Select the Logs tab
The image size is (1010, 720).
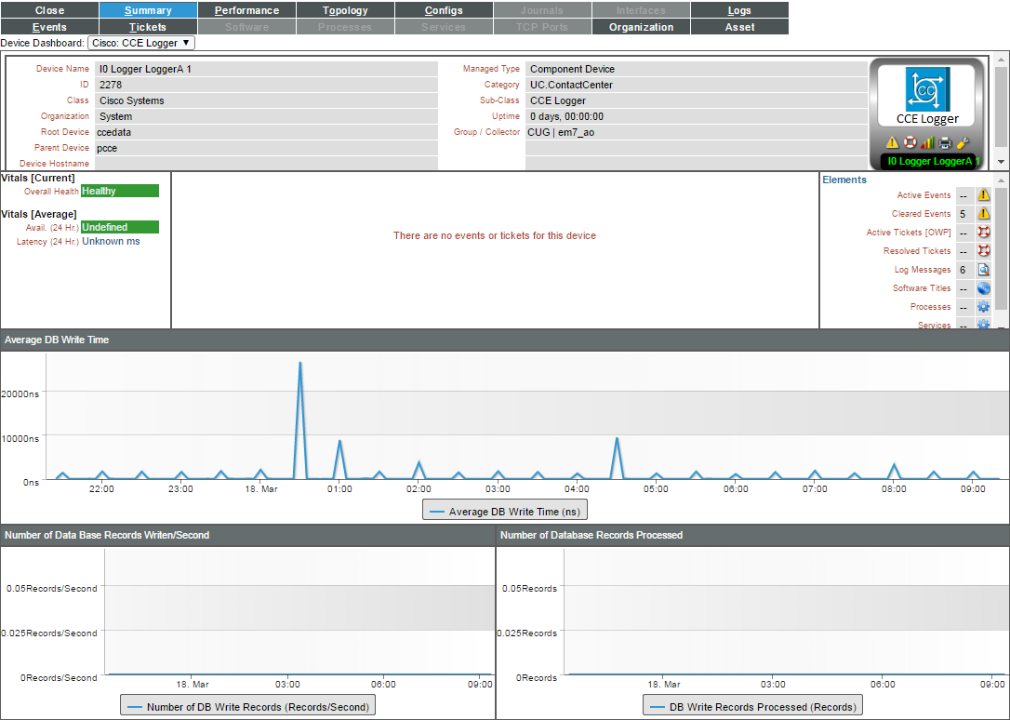pos(739,10)
